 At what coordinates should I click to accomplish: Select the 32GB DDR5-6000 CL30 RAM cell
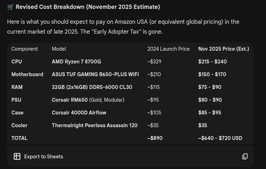(92, 87)
